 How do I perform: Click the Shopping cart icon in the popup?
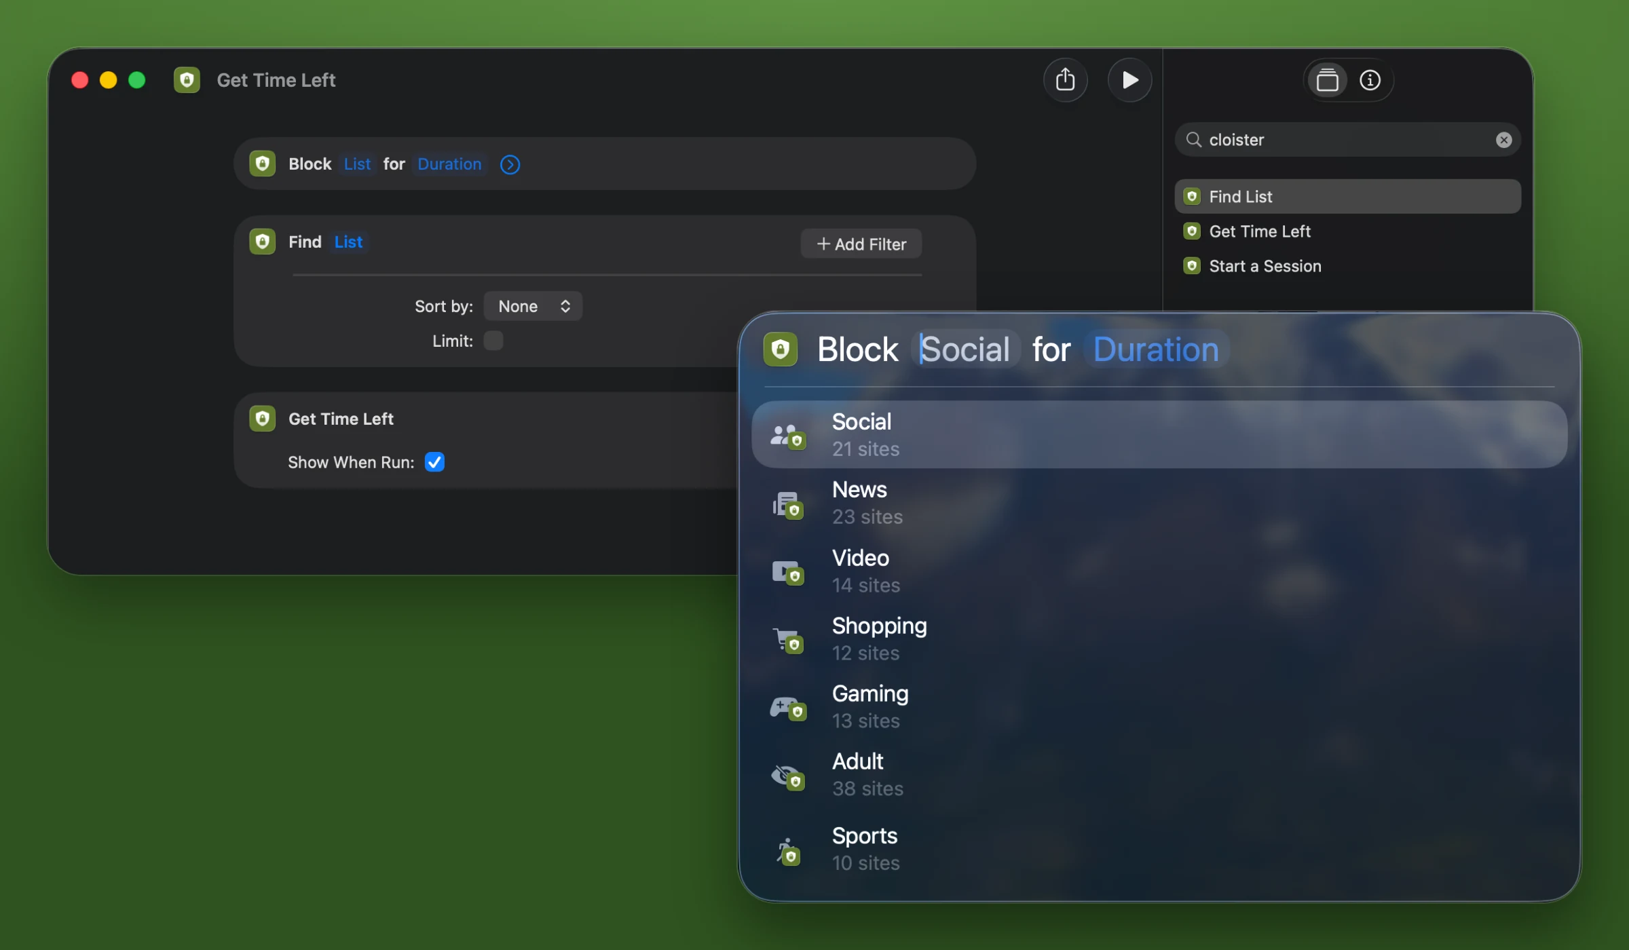[x=787, y=640]
